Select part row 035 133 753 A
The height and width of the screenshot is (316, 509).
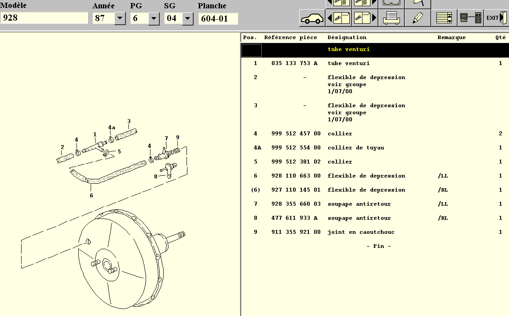click(x=375, y=63)
